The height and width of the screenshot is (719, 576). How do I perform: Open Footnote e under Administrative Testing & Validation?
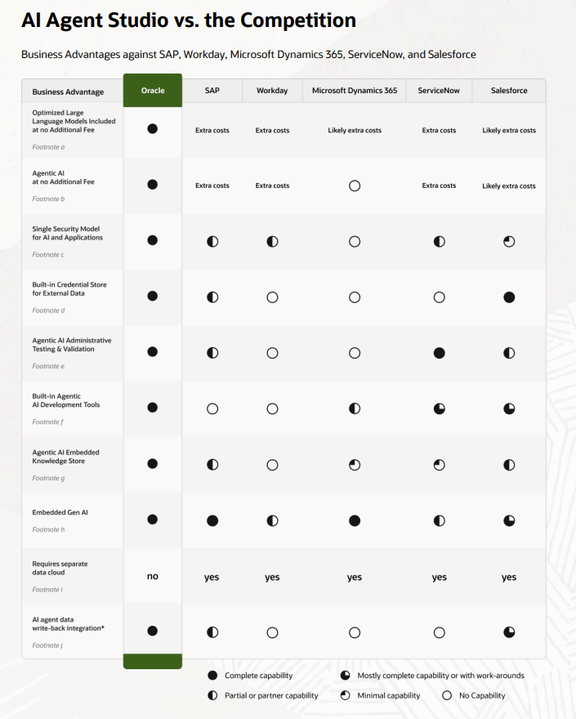pos(48,366)
